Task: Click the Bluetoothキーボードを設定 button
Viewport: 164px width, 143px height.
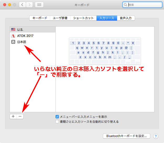Action: tap(127, 136)
